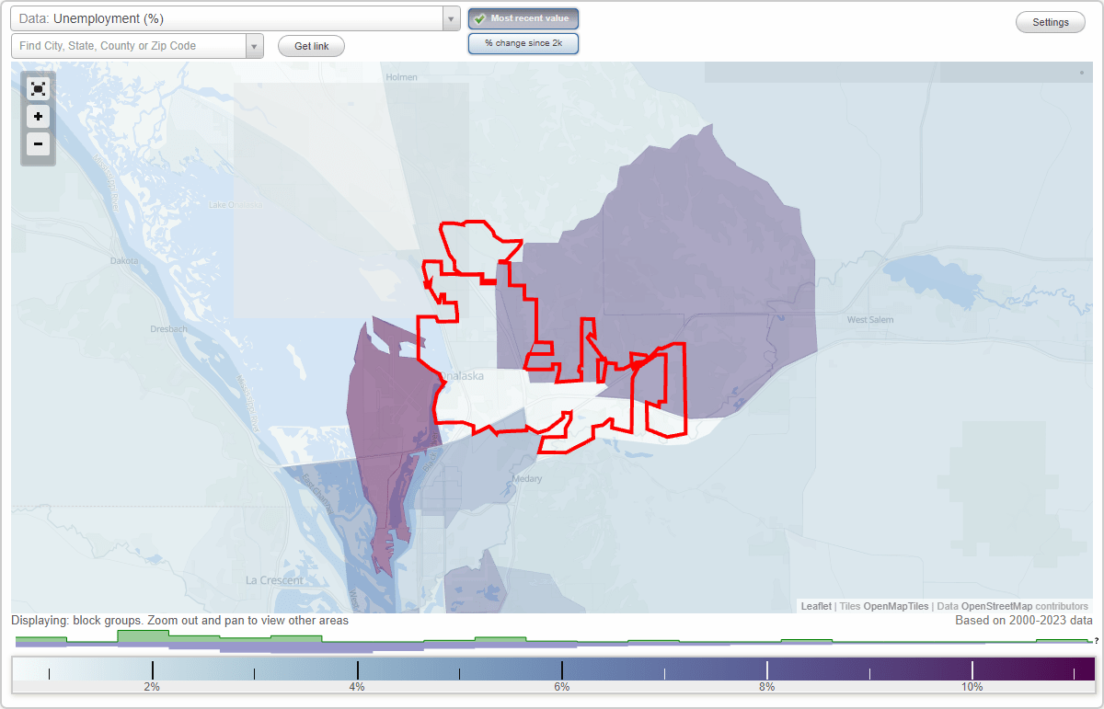Image resolution: width=1104 pixels, height=709 pixels.
Task: Click the Get link button
Action: (311, 46)
